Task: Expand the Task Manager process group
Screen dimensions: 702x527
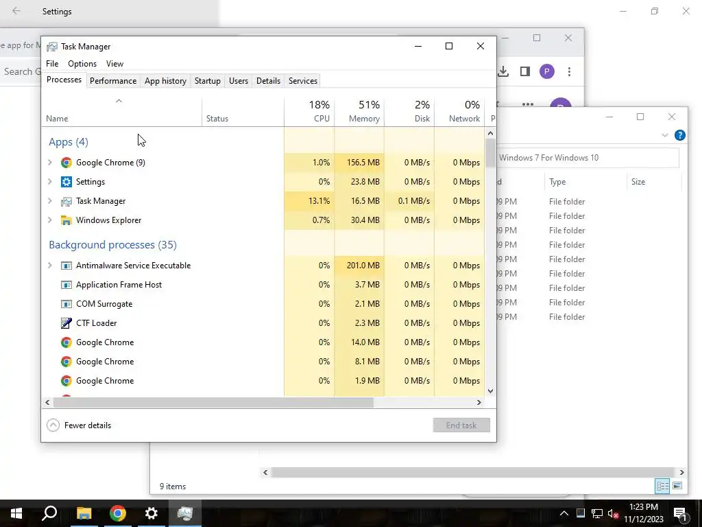Action: (x=50, y=201)
